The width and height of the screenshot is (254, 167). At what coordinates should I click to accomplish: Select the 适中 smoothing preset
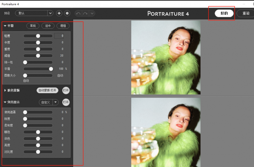point(48,26)
